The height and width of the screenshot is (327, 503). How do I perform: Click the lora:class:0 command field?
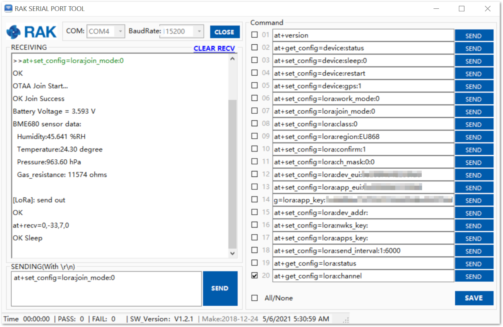(363, 124)
